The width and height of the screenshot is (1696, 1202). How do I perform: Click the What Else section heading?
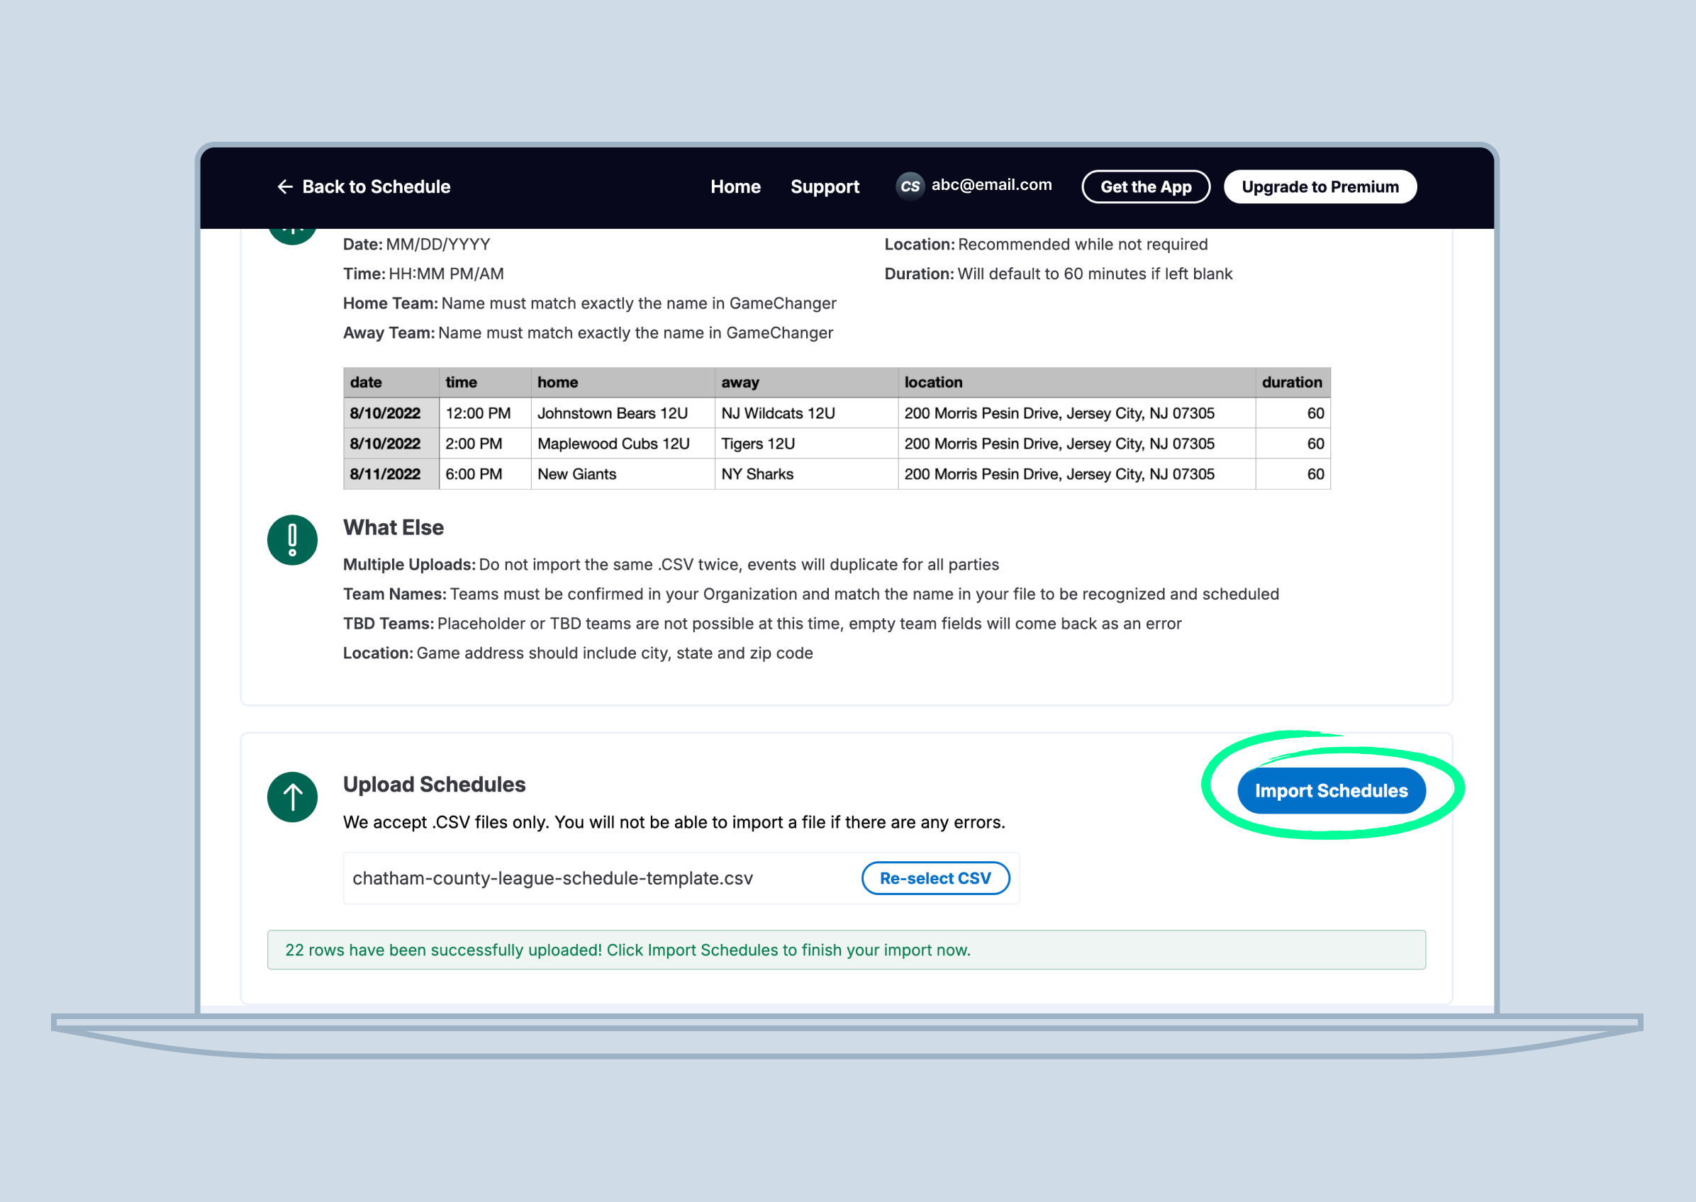click(393, 528)
